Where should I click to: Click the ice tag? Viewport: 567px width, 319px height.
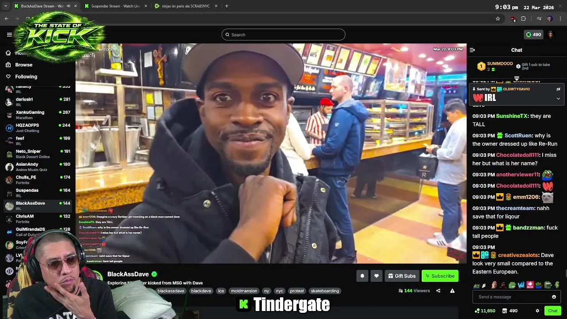click(221, 291)
